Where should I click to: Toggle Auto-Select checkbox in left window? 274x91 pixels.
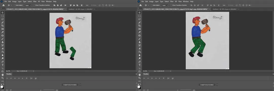pos(14,5)
